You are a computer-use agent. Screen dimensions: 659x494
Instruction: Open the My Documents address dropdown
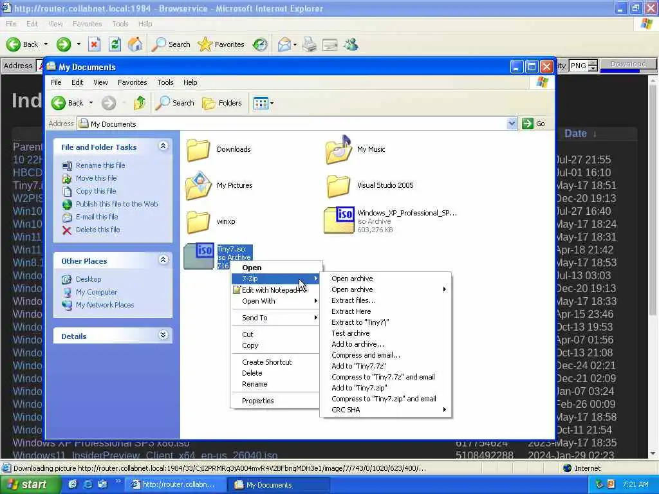point(512,123)
